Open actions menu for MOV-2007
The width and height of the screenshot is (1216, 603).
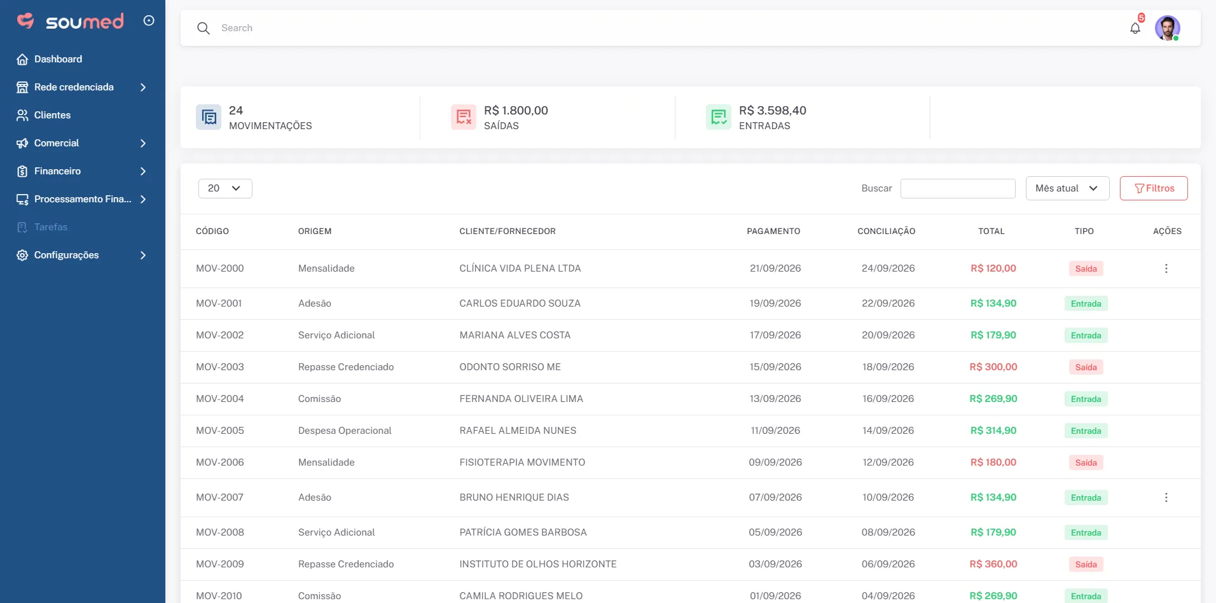(1166, 497)
